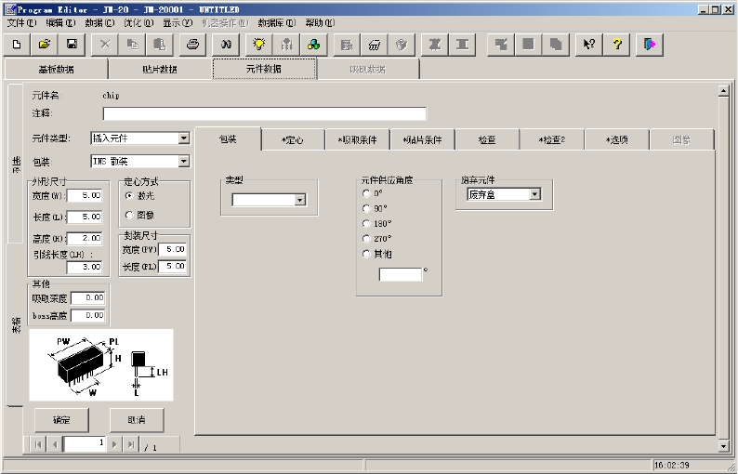Select the 激光 centering radio button
This screenshot has height=474, width=738.
click(x=129, y=196)
